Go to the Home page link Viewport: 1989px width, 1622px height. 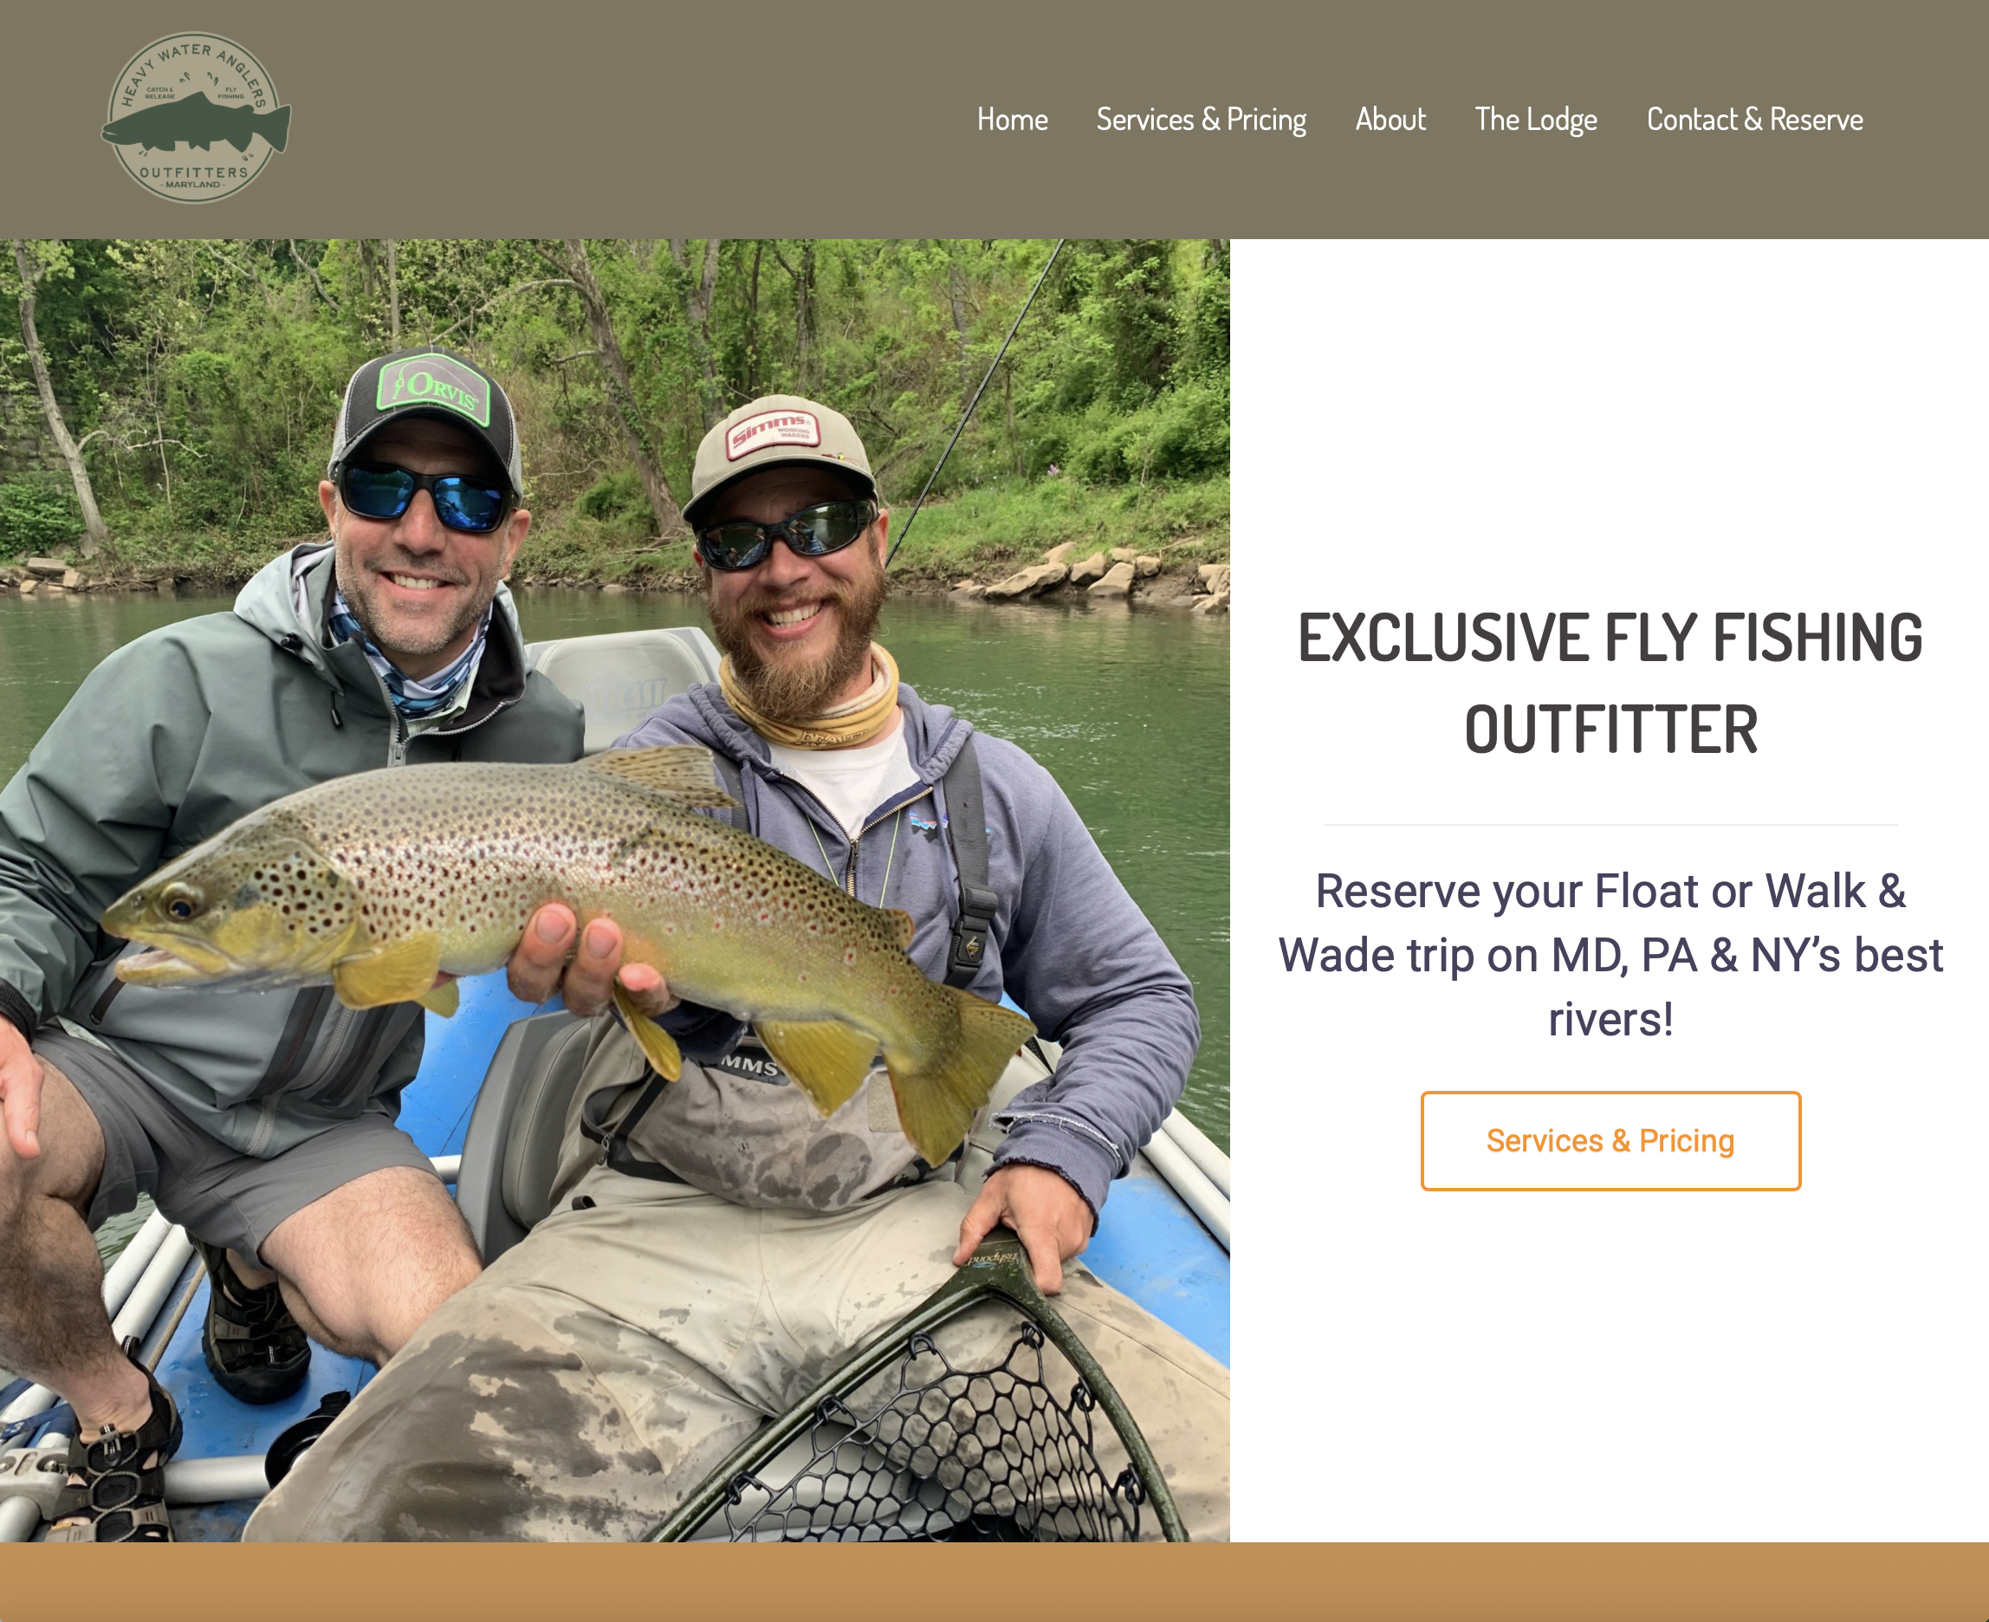(1012, 120)
